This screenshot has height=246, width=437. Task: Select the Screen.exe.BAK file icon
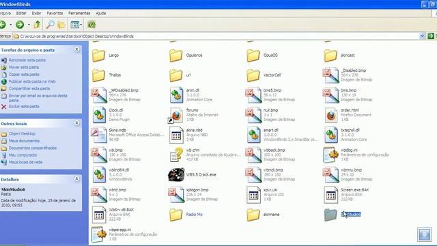330,194
